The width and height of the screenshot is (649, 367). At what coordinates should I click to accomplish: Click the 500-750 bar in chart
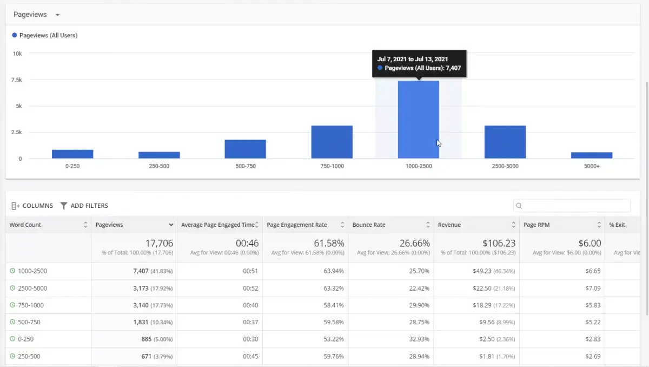(x=246, y=149)
